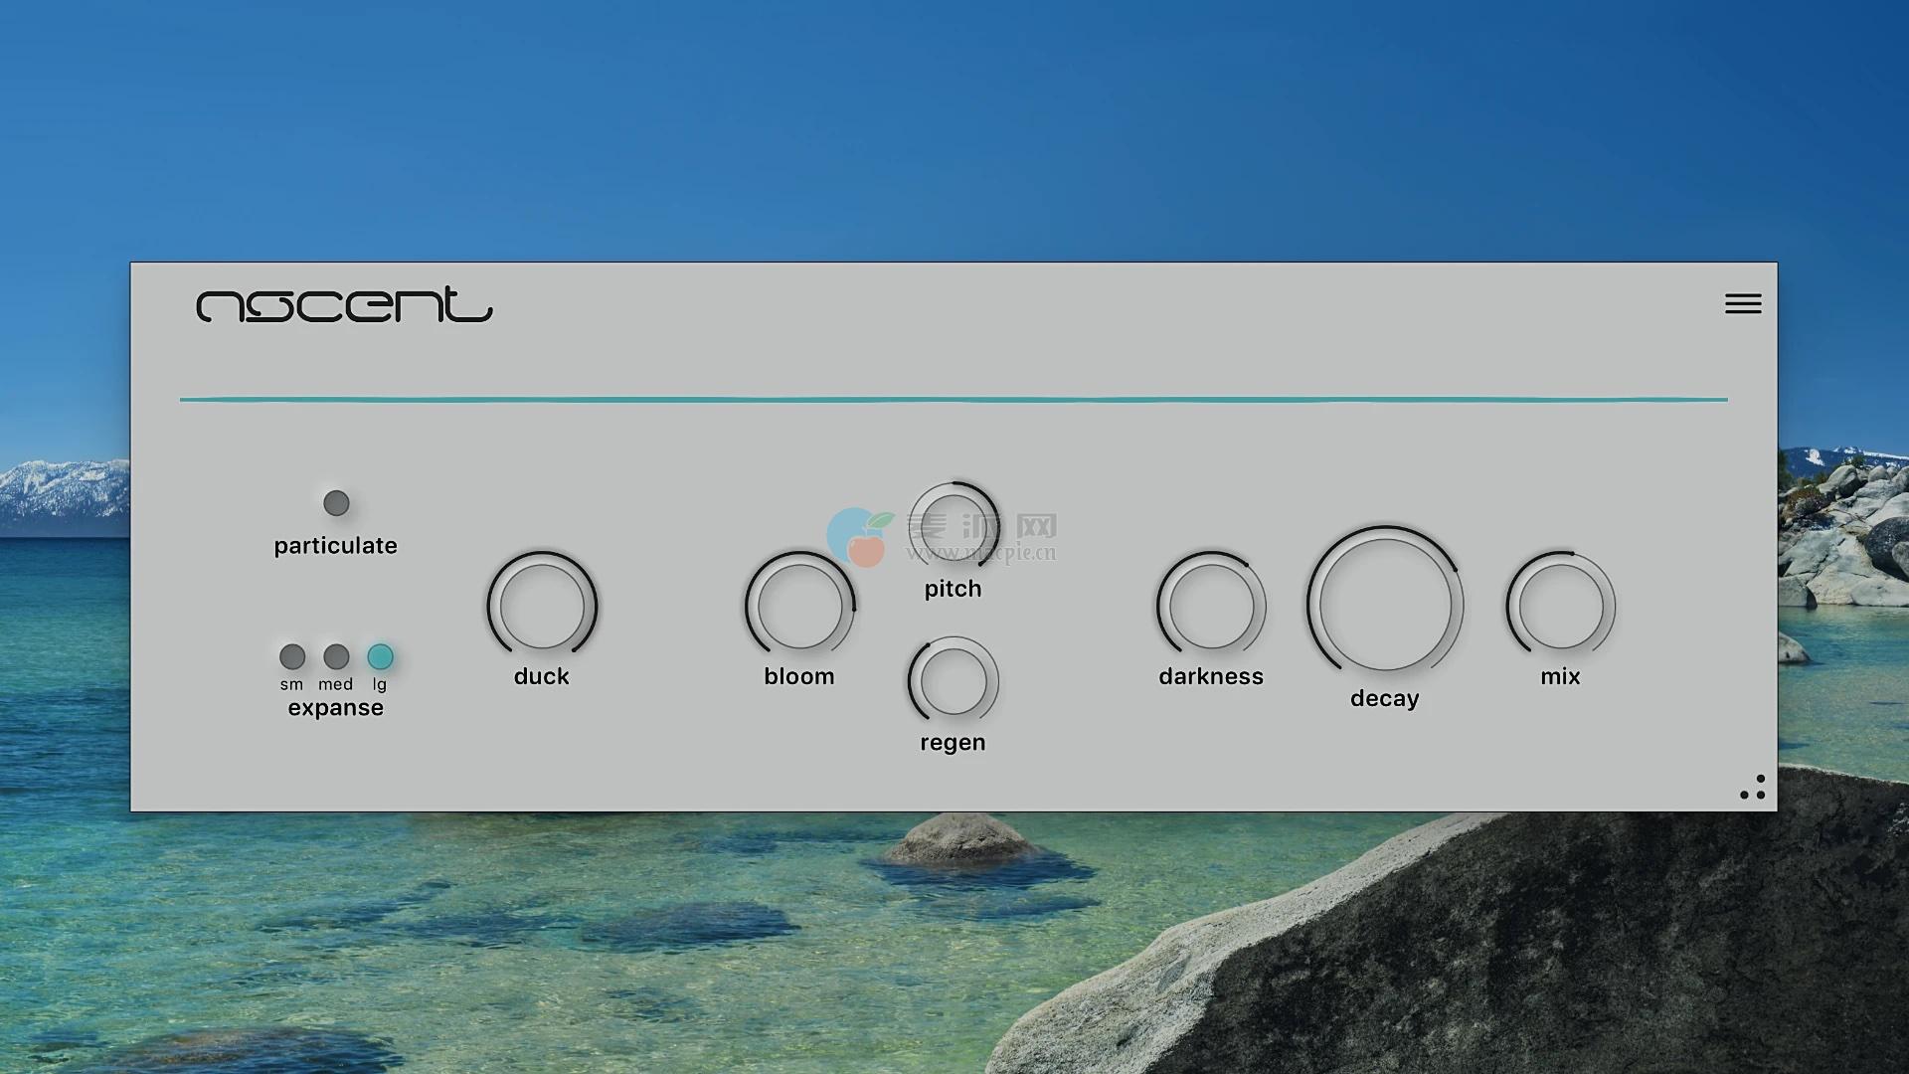Viewport: 1909px width, 1074px height.
Task: Click the ascent logo
Action: [344, 305]
